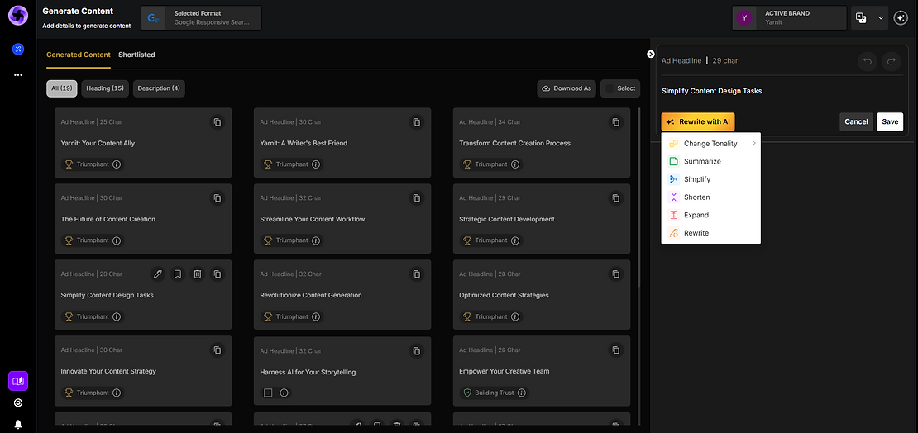Screen dimensions: 918x433
Task: Show info for 'Empower Your Creative Team' tonality
Action: point(522,393)
